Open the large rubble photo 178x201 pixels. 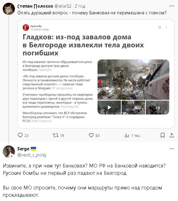pos(133,80)
